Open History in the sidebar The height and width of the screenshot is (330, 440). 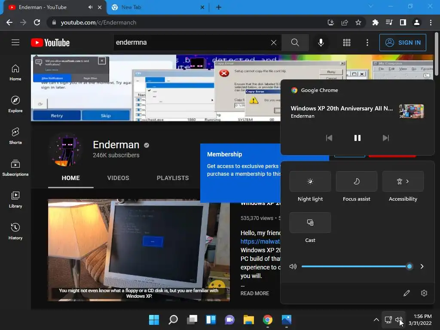15,231
